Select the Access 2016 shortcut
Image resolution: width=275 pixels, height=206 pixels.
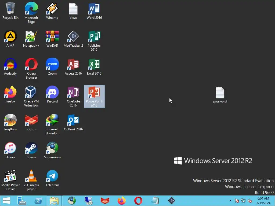73,67
